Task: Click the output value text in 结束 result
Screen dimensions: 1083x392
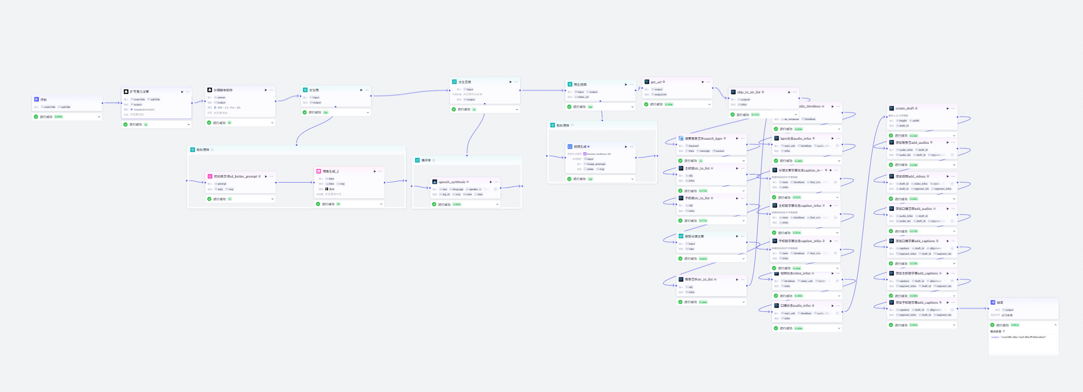Action: coord(1019,337)
